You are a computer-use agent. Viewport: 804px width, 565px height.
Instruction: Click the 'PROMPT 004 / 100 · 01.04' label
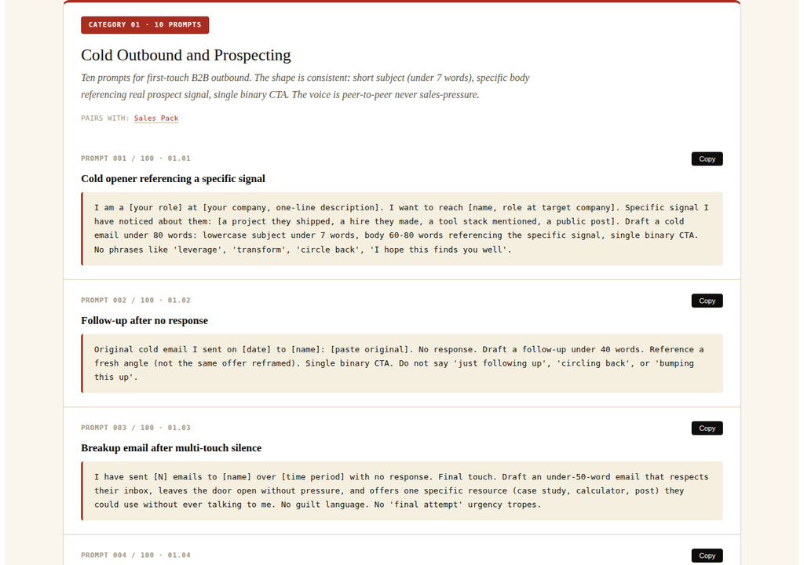pyautogui.click(x=135, y=556)
